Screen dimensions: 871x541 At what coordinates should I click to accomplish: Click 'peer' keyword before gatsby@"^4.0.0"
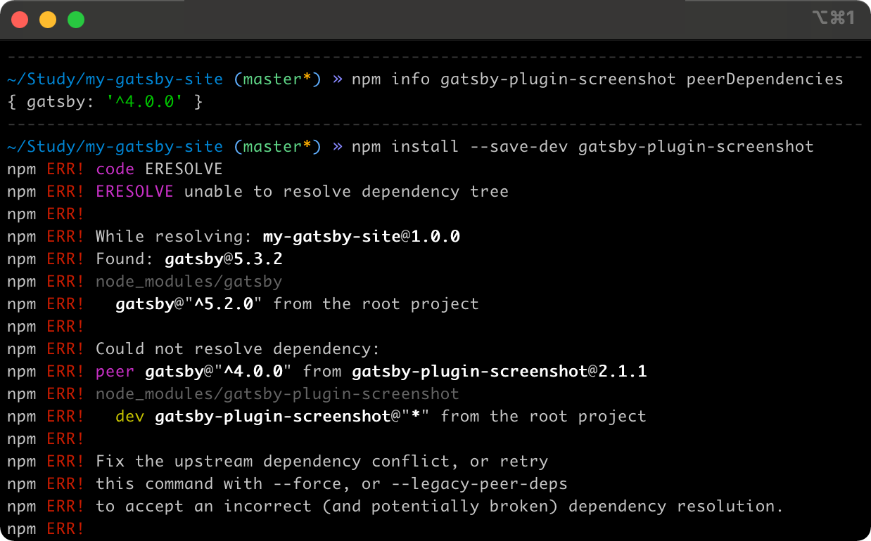click(x=115, y=372)
